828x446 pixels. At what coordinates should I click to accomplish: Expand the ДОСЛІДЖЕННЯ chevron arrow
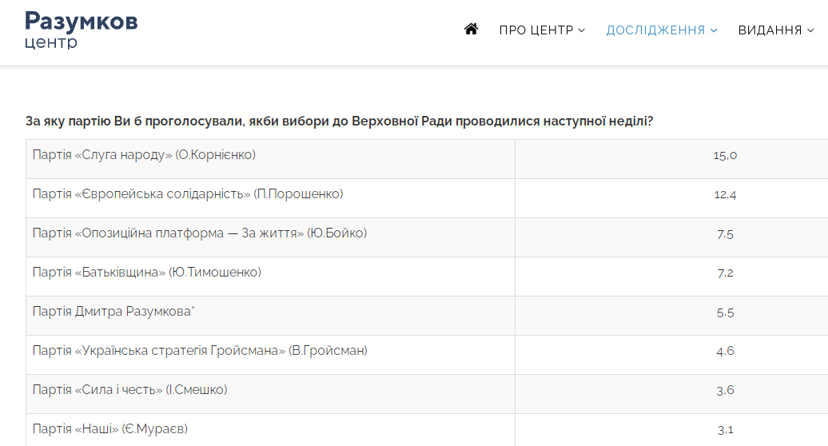coord(714,30)
